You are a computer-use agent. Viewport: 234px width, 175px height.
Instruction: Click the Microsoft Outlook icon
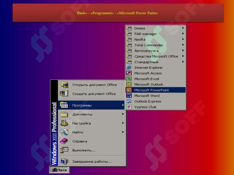129,84
